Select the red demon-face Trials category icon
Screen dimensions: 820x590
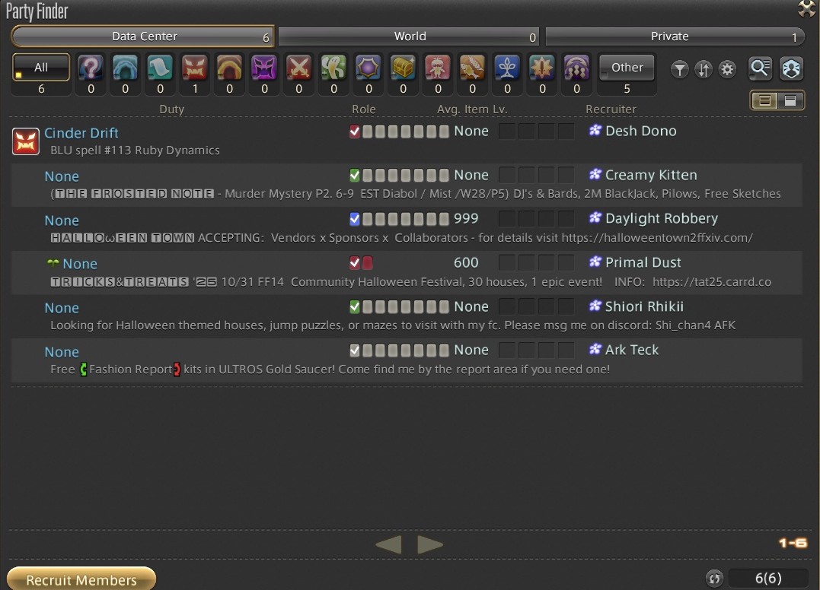[x=195, y=68]
